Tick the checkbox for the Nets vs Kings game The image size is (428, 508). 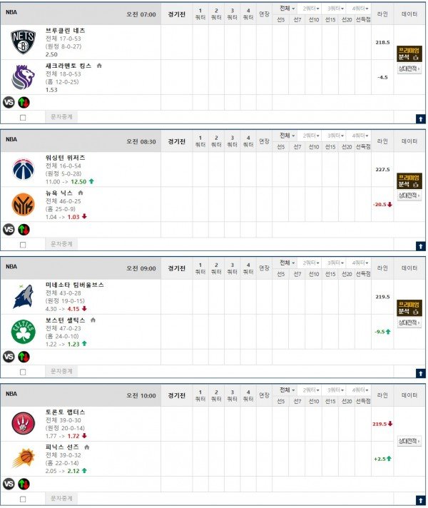pos(23,118)
